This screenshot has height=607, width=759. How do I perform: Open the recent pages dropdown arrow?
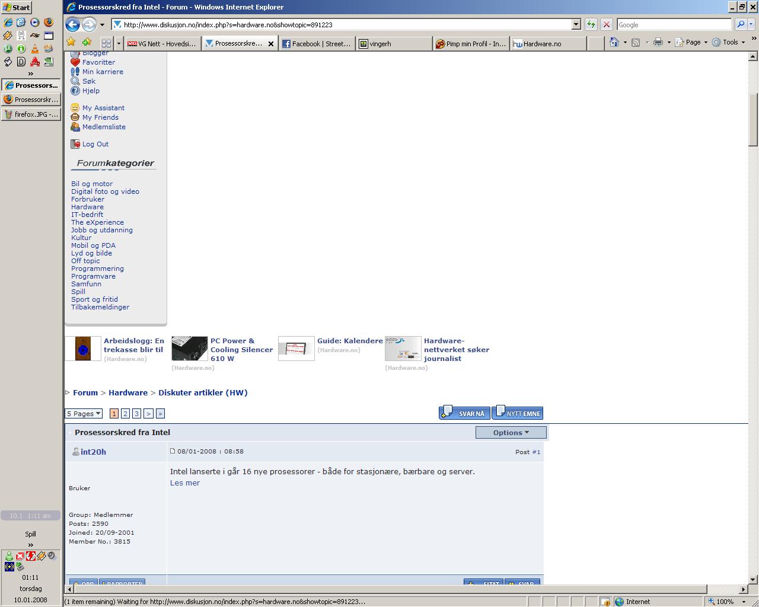tap(102, 25)
